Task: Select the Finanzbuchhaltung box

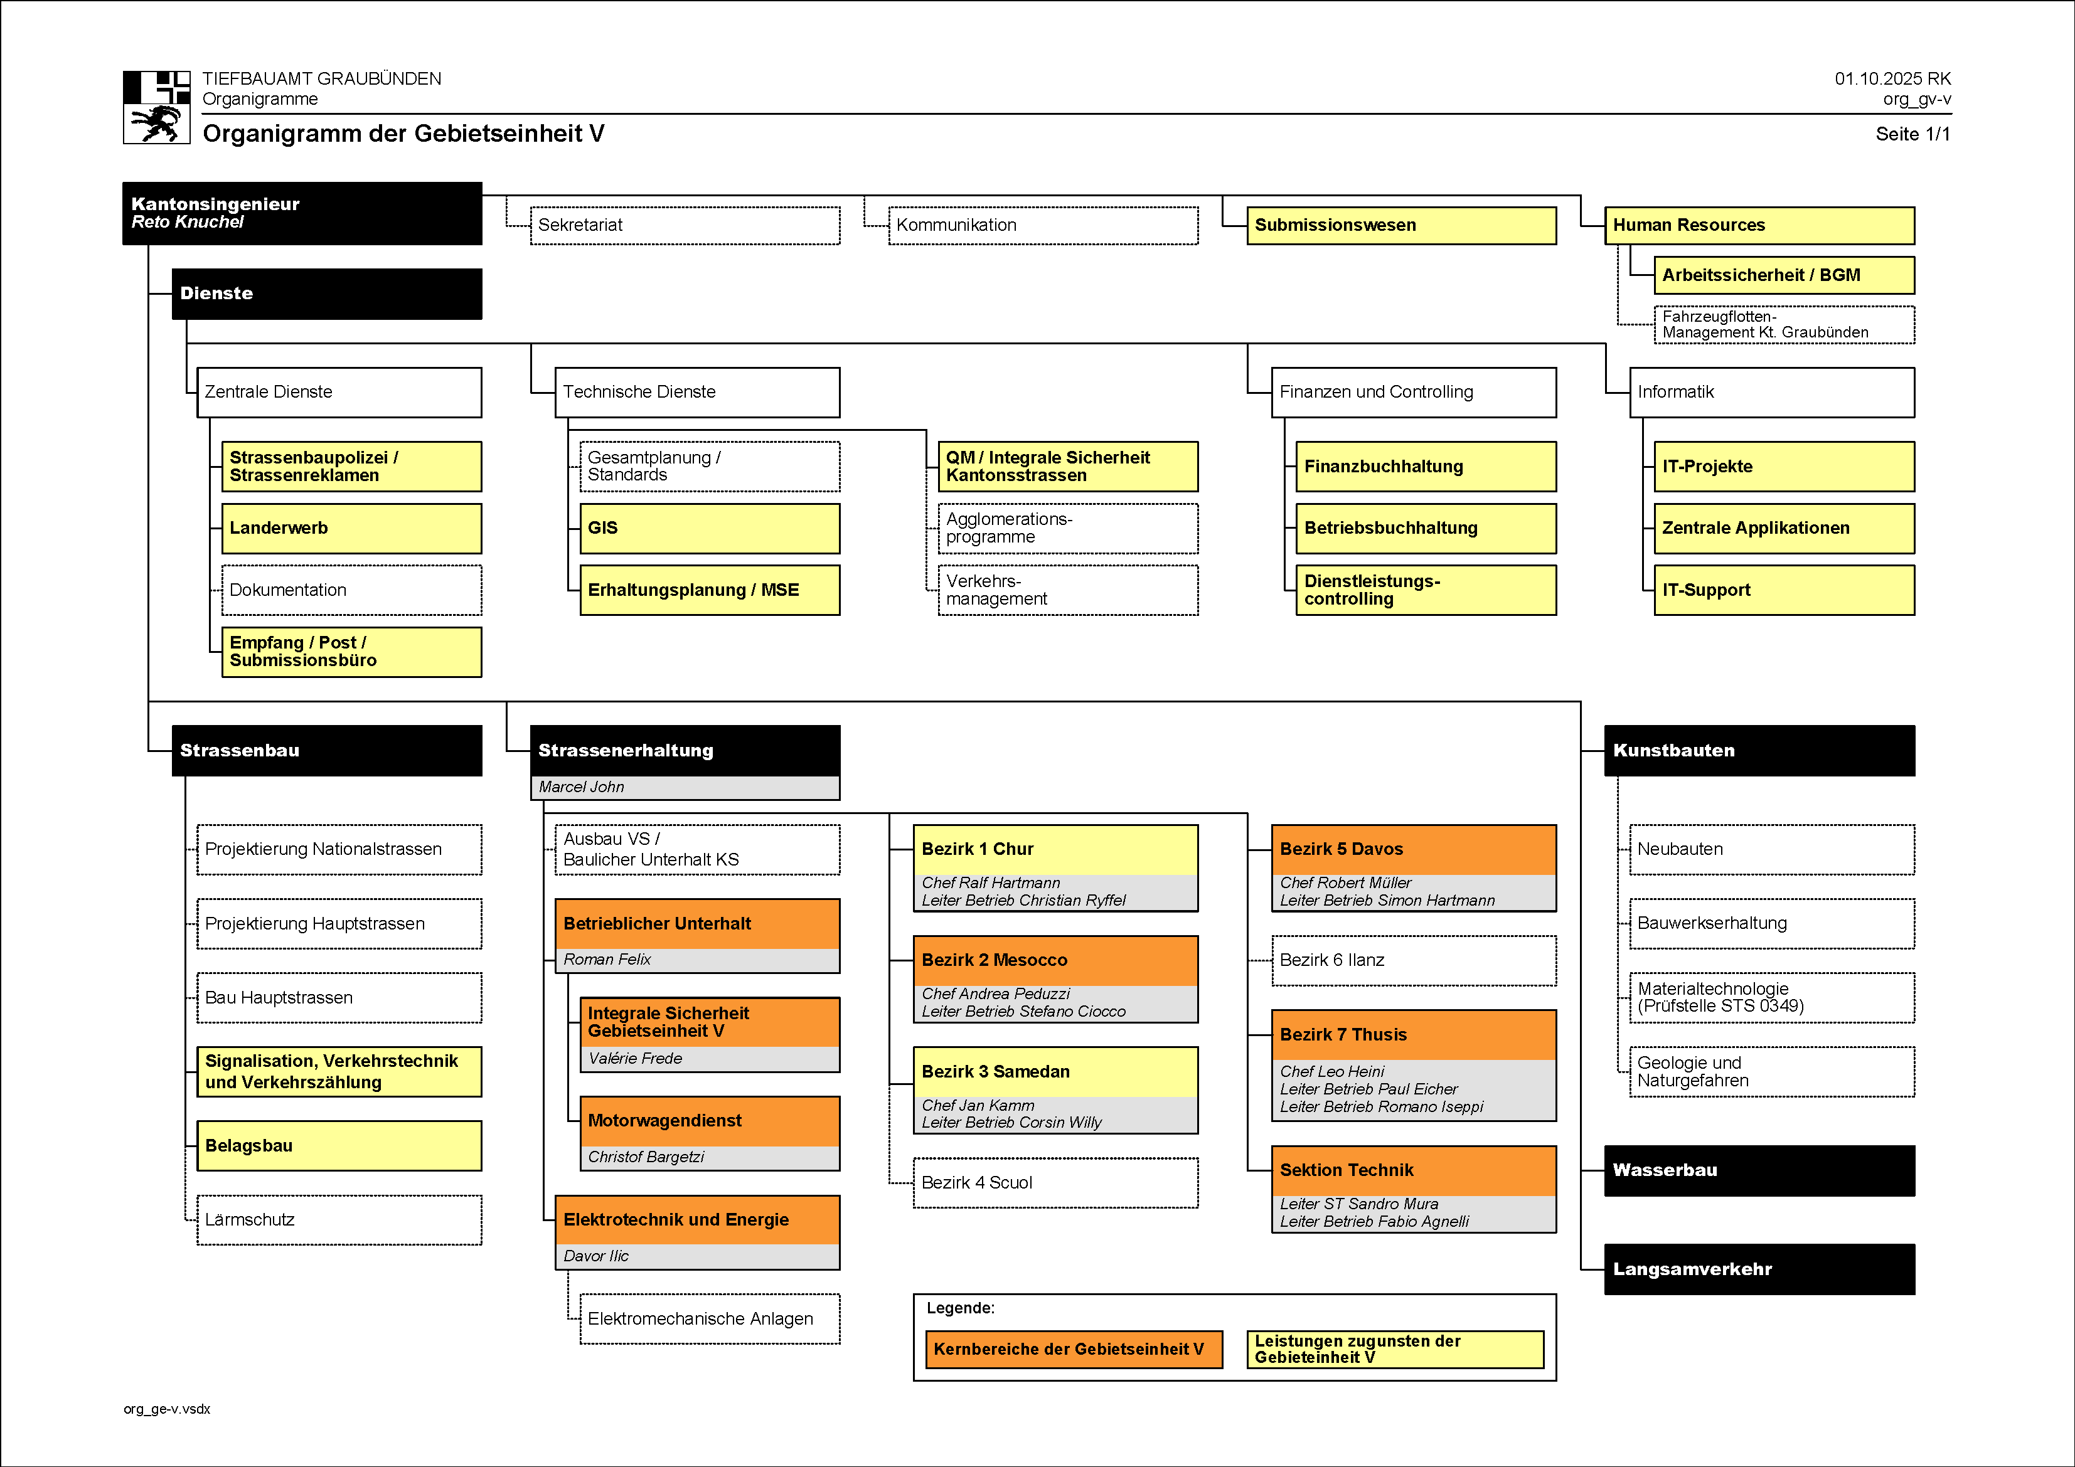Action: click(1425, 466)
